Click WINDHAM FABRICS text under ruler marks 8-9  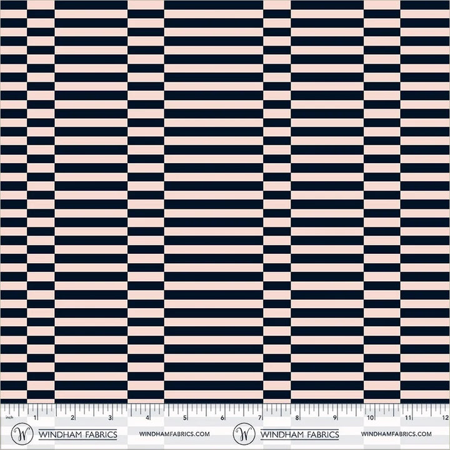click(x=299, y=434)
